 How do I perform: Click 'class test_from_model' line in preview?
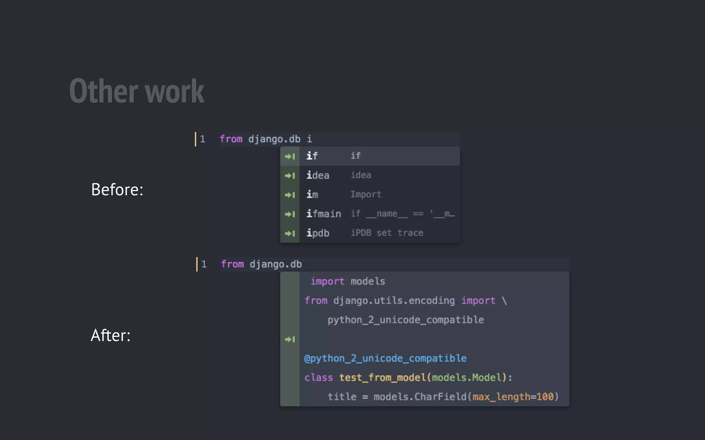click(x=408, y=378)
